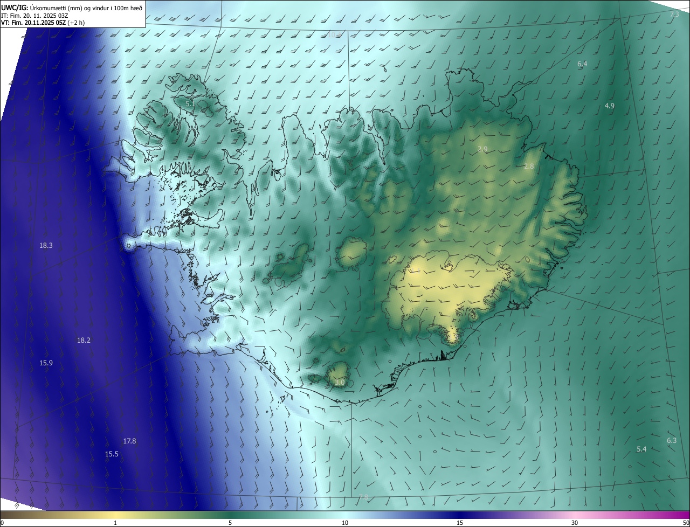Select the 'IT: Fim. 20. 11. 2025 03Z' line
690x527 pixels.
[x=34, y=15]
